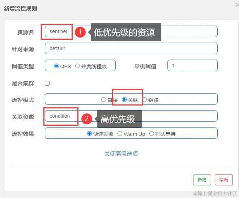The image size is (239, 198).
Task: Dismiss the dialog with 取消 button
Action: [x=223, y=180]
